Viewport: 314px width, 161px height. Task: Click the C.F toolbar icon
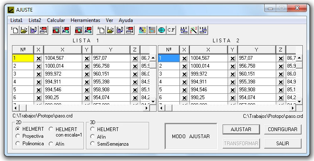(x=171, y=30)
